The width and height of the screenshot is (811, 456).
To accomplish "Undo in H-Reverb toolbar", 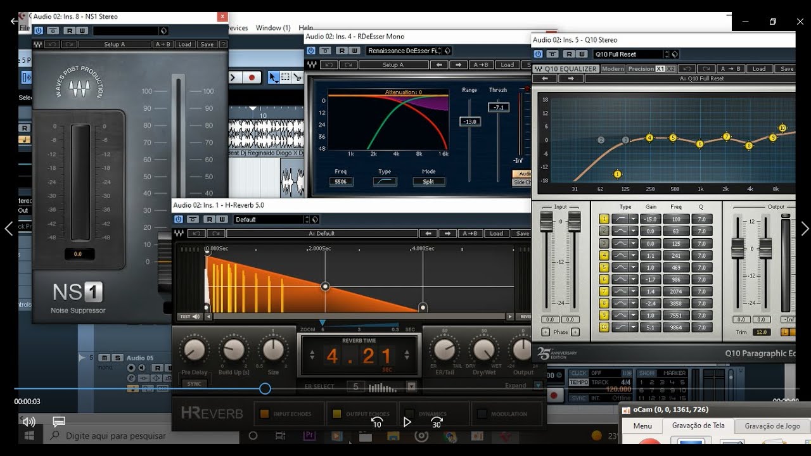I will coord(196,234).
